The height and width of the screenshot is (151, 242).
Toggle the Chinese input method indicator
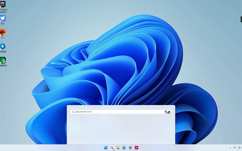pyautogui.click(x=234, y=148)
